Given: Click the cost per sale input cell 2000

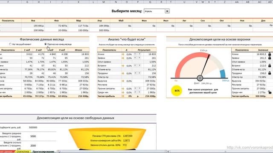Looking at the screenshot, I should click(33, 146).
